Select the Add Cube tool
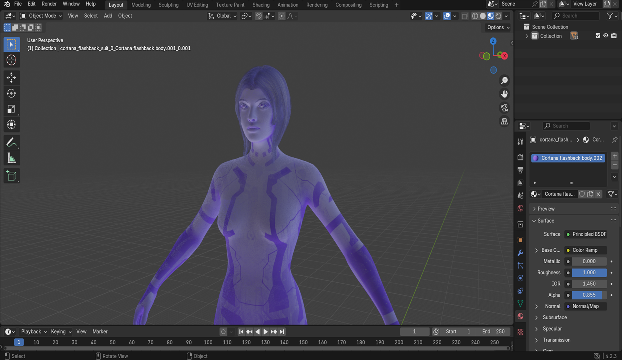The image size is (622, 360). [x=11, y=176]
